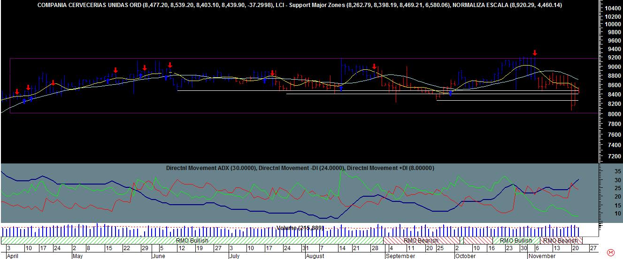Click the red face icon beside the date axis

point(611,252)
